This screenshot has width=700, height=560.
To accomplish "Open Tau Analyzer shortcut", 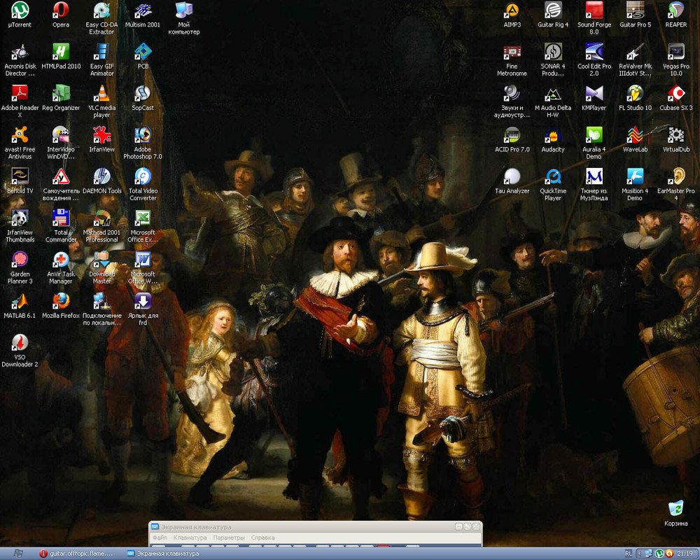I will (x=512, y=181).
